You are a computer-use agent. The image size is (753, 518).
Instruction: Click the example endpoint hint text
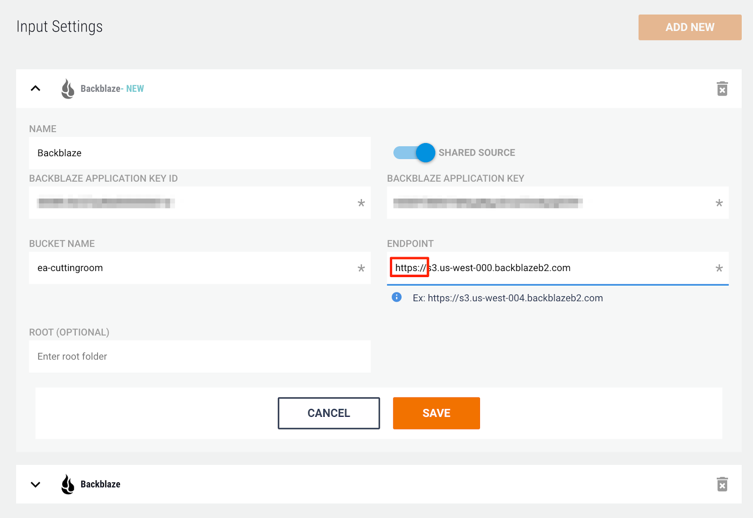pyautogui.click(x=508, y=298)
